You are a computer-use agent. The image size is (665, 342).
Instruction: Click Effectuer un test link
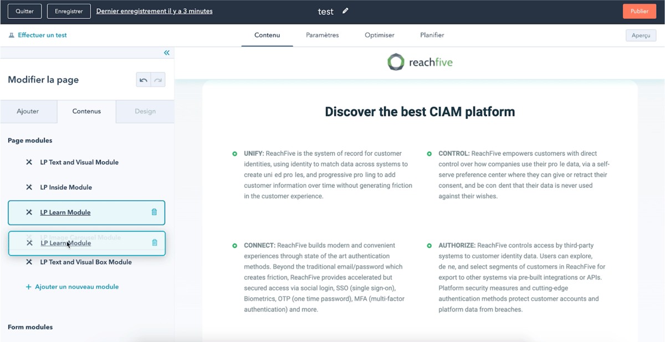(42, 35)
